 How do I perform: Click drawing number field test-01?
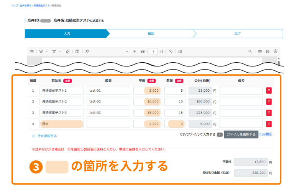(x=108, y=91)
